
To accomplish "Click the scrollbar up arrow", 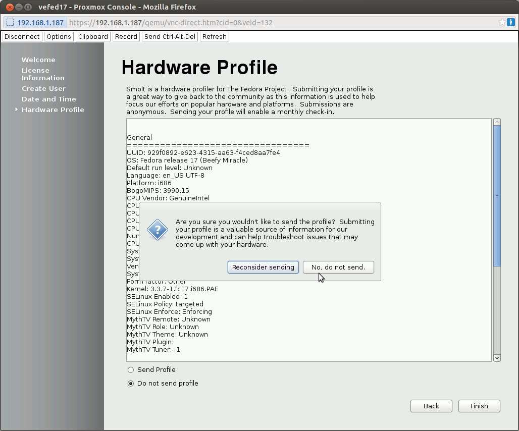I will click(x=496, y=121).
